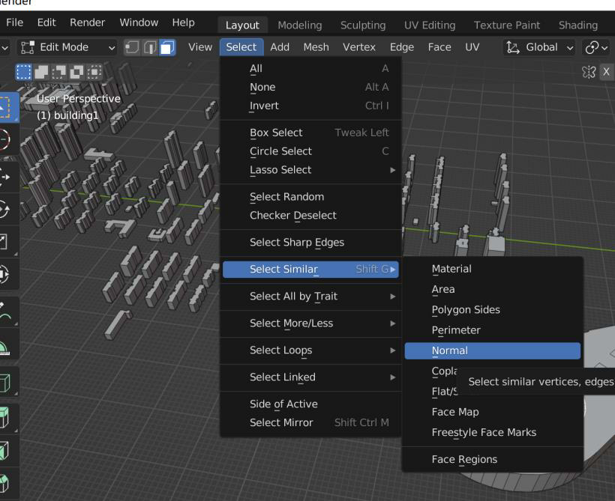Choose subtract selection mode icon
The width and height of the screenshot is (615, 501).
58,72
